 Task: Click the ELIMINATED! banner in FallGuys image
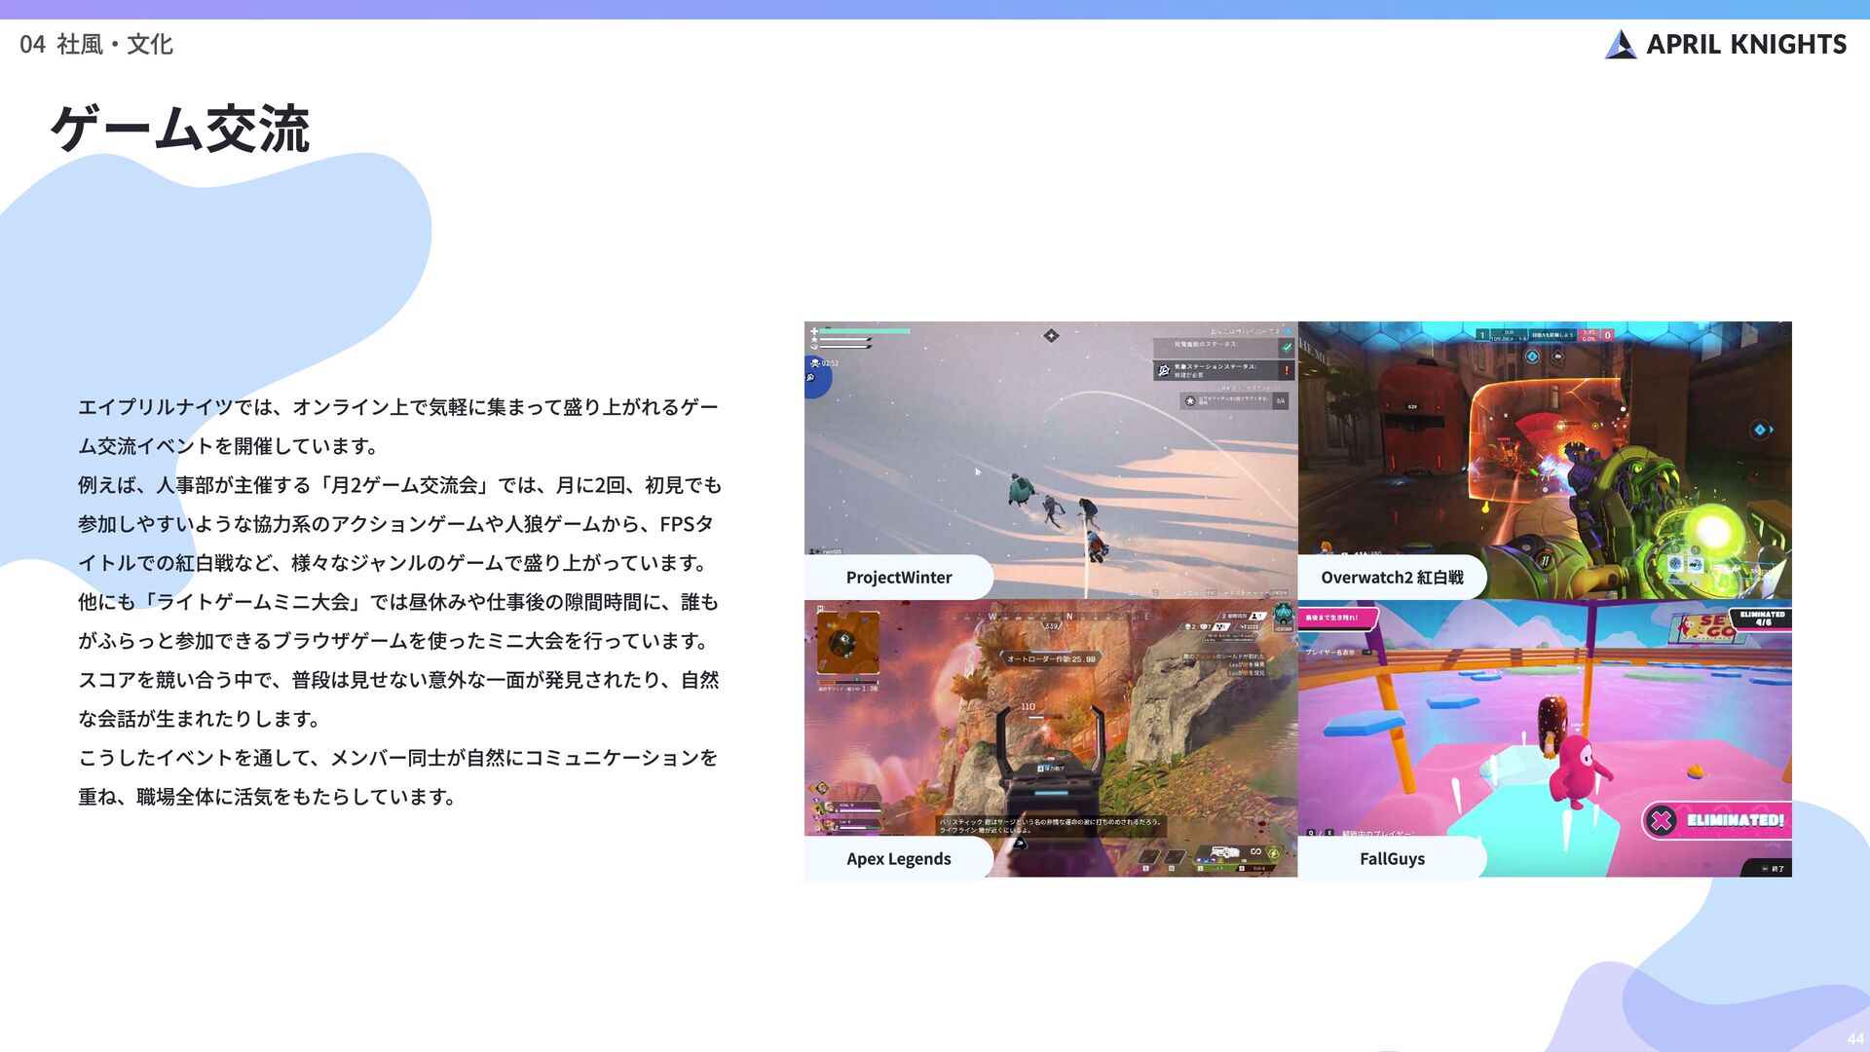tap(1717, 820)
